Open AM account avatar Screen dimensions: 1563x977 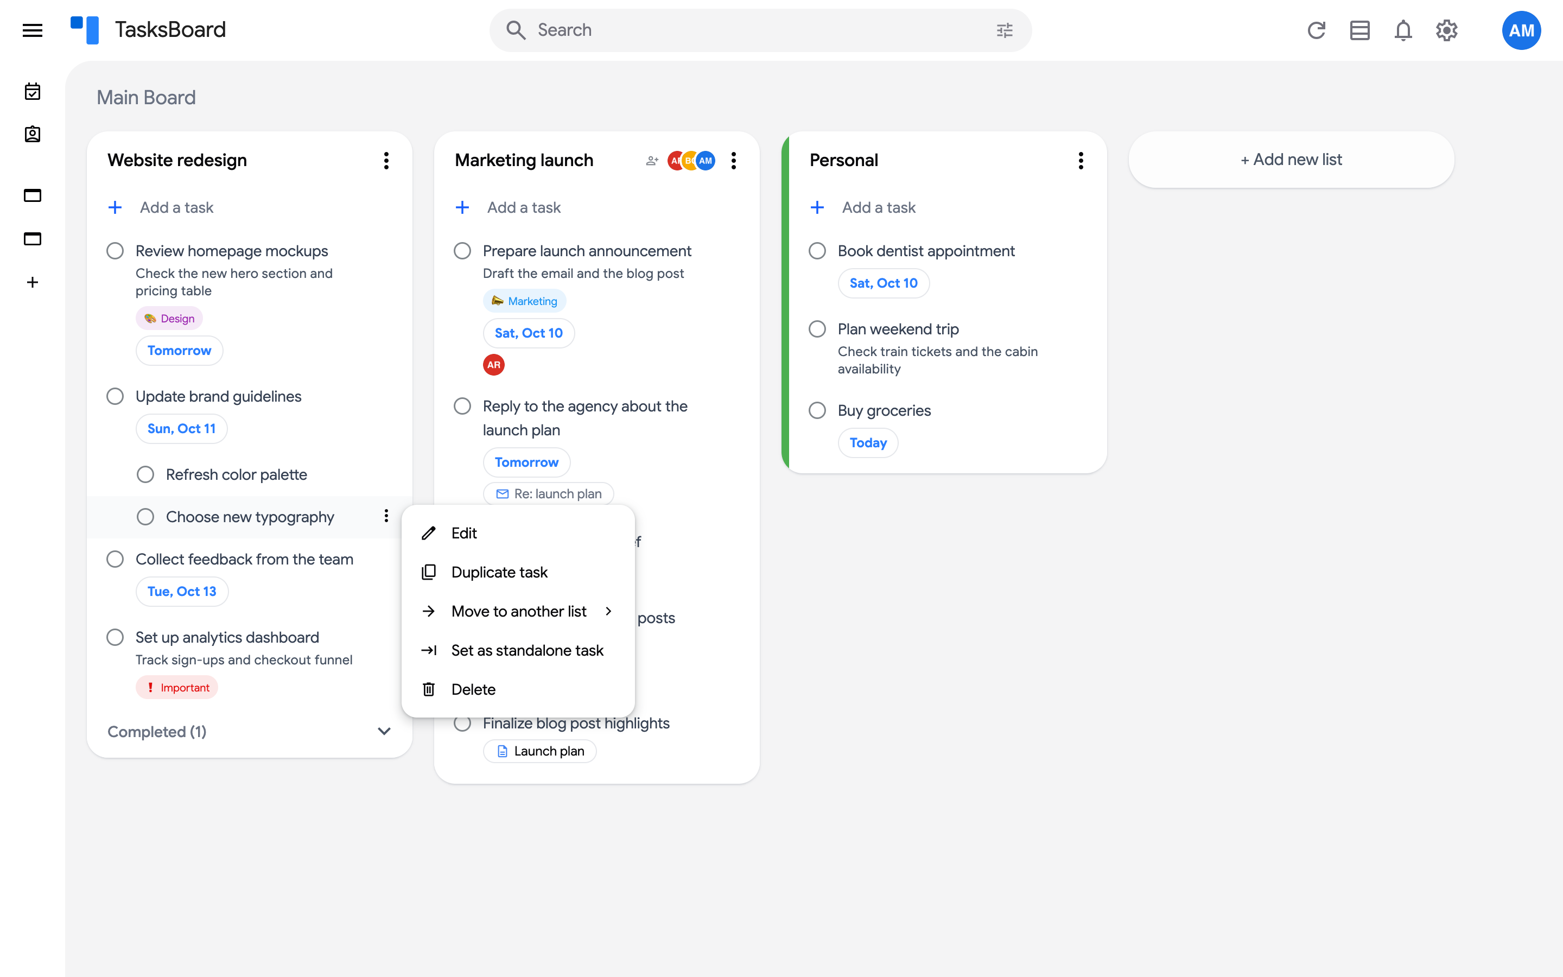point(1521,30)
